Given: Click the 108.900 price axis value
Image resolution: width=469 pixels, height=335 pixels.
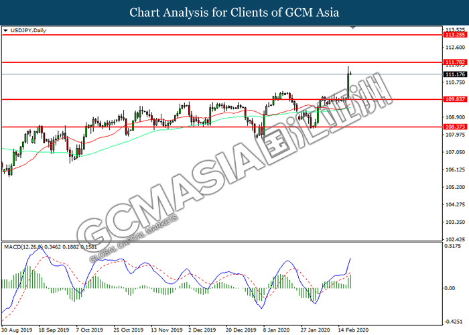Looking at the screenshot, I should click(455, 117).
